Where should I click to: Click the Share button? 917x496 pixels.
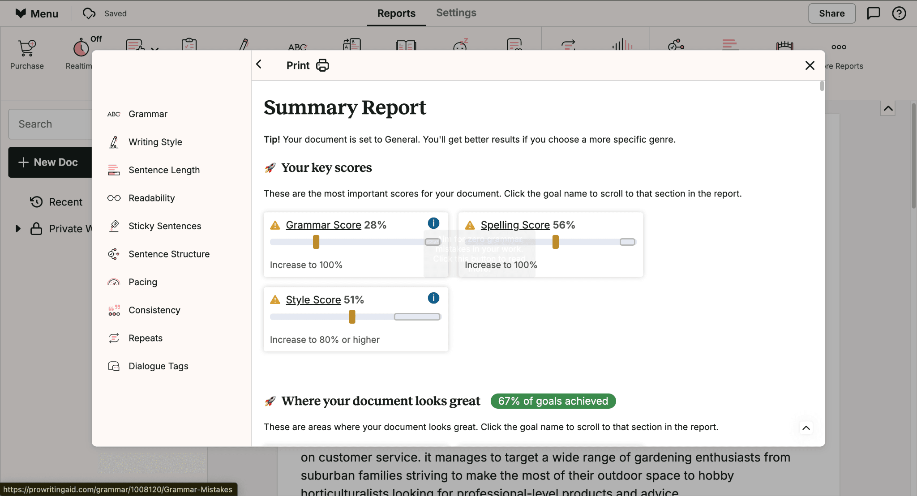point(832,13)
